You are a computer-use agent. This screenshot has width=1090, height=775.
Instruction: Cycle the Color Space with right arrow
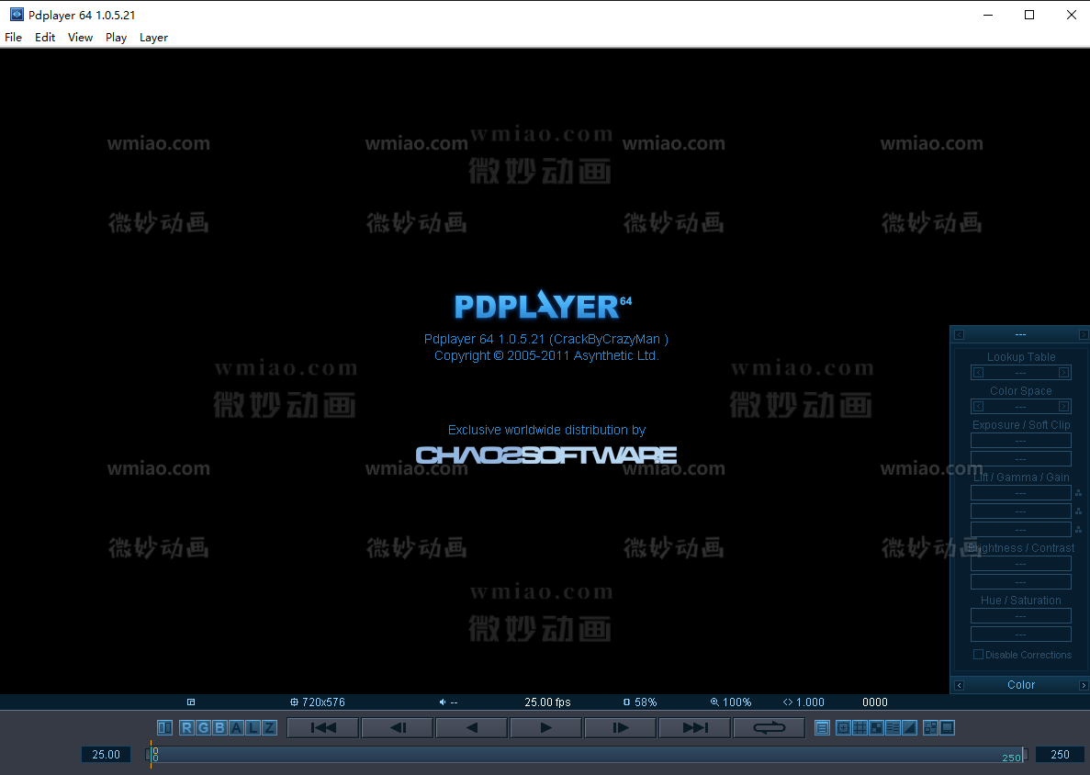[x=1063, y=406]
